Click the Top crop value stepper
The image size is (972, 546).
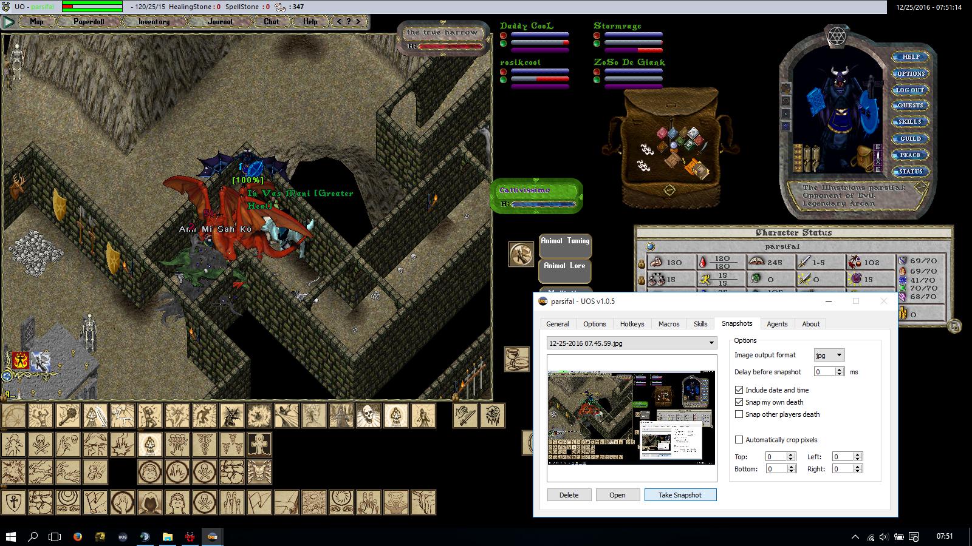[791, 457]
